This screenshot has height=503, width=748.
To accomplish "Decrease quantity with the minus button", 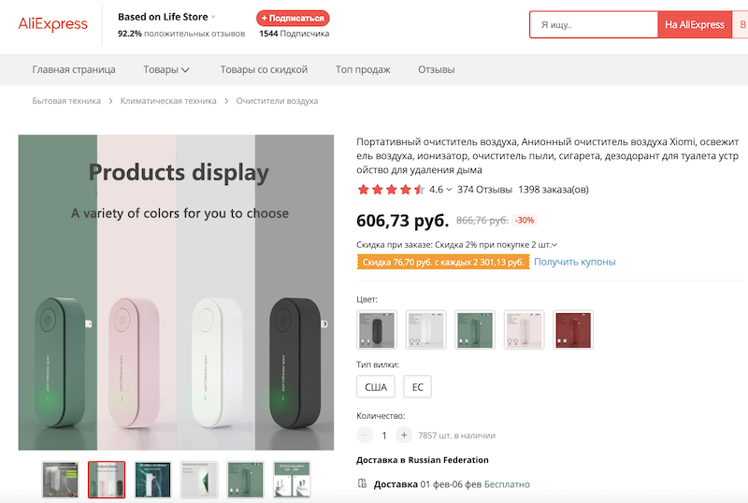I will click(365, 435).
